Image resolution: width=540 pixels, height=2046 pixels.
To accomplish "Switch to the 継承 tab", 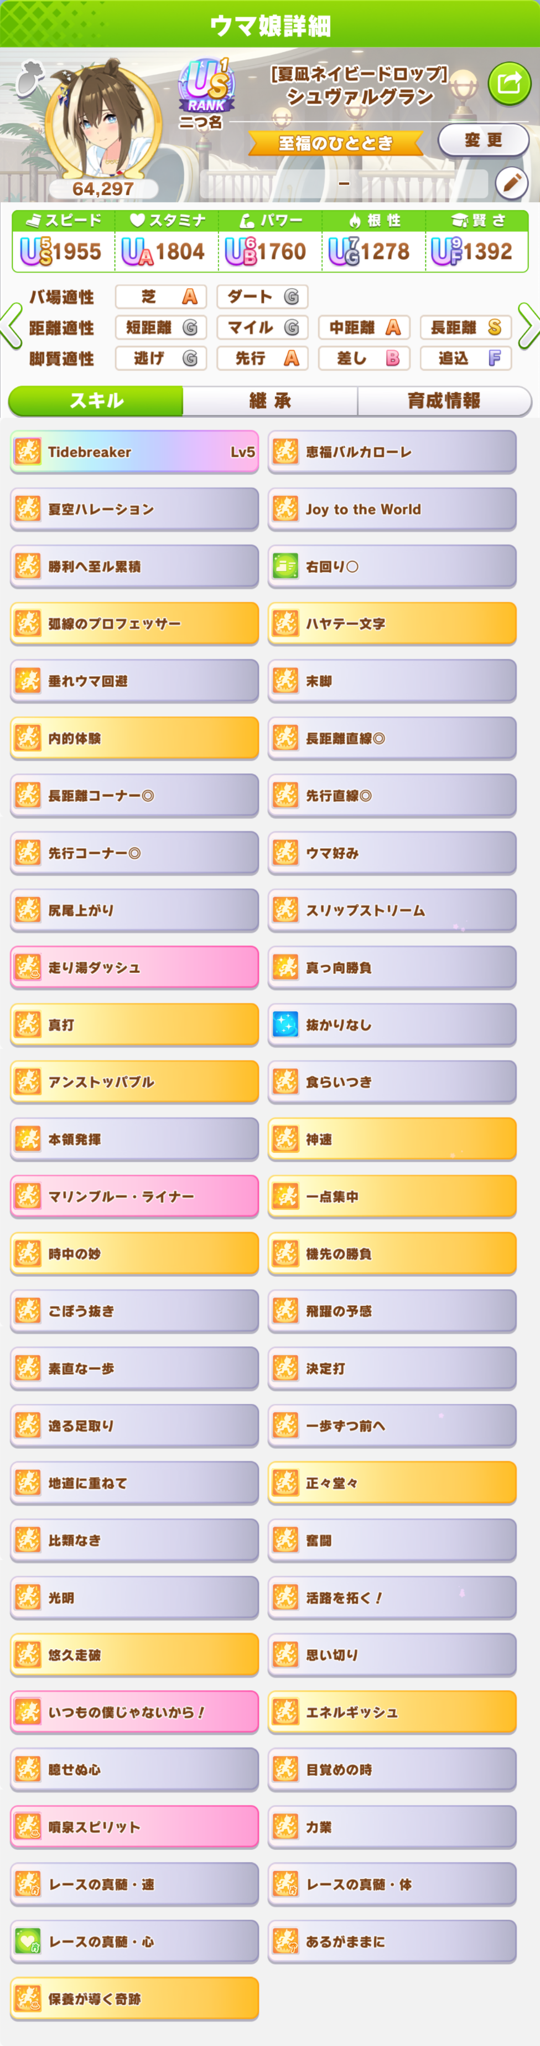I will click(269, 401).
